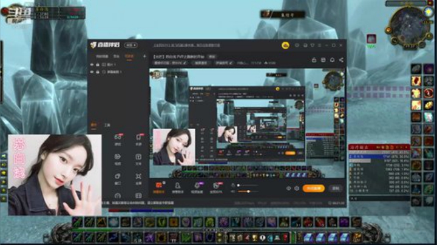Click the stream title text above preview
The image size is (437, 245).
click(x=178, y=56)
